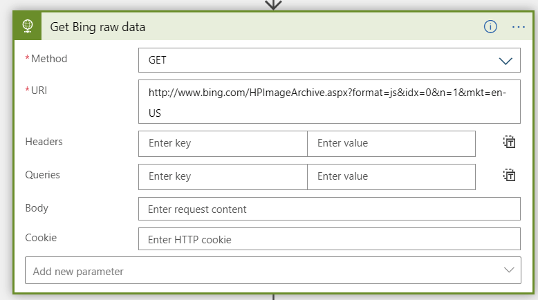Select the GET method combo box
The height and width of the screenshot is (300, 538).
[329, 60]
